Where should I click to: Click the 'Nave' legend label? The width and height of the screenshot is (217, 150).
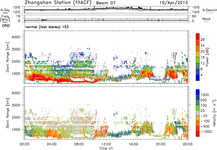206,19
